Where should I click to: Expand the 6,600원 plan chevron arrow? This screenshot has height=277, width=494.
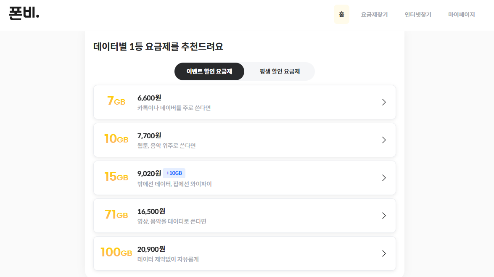[x=383, y=102]
